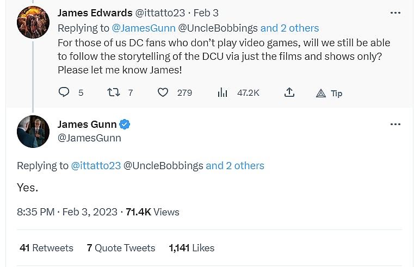
Task: View the 7 Quote Tweets
Action: click(121, 247)
